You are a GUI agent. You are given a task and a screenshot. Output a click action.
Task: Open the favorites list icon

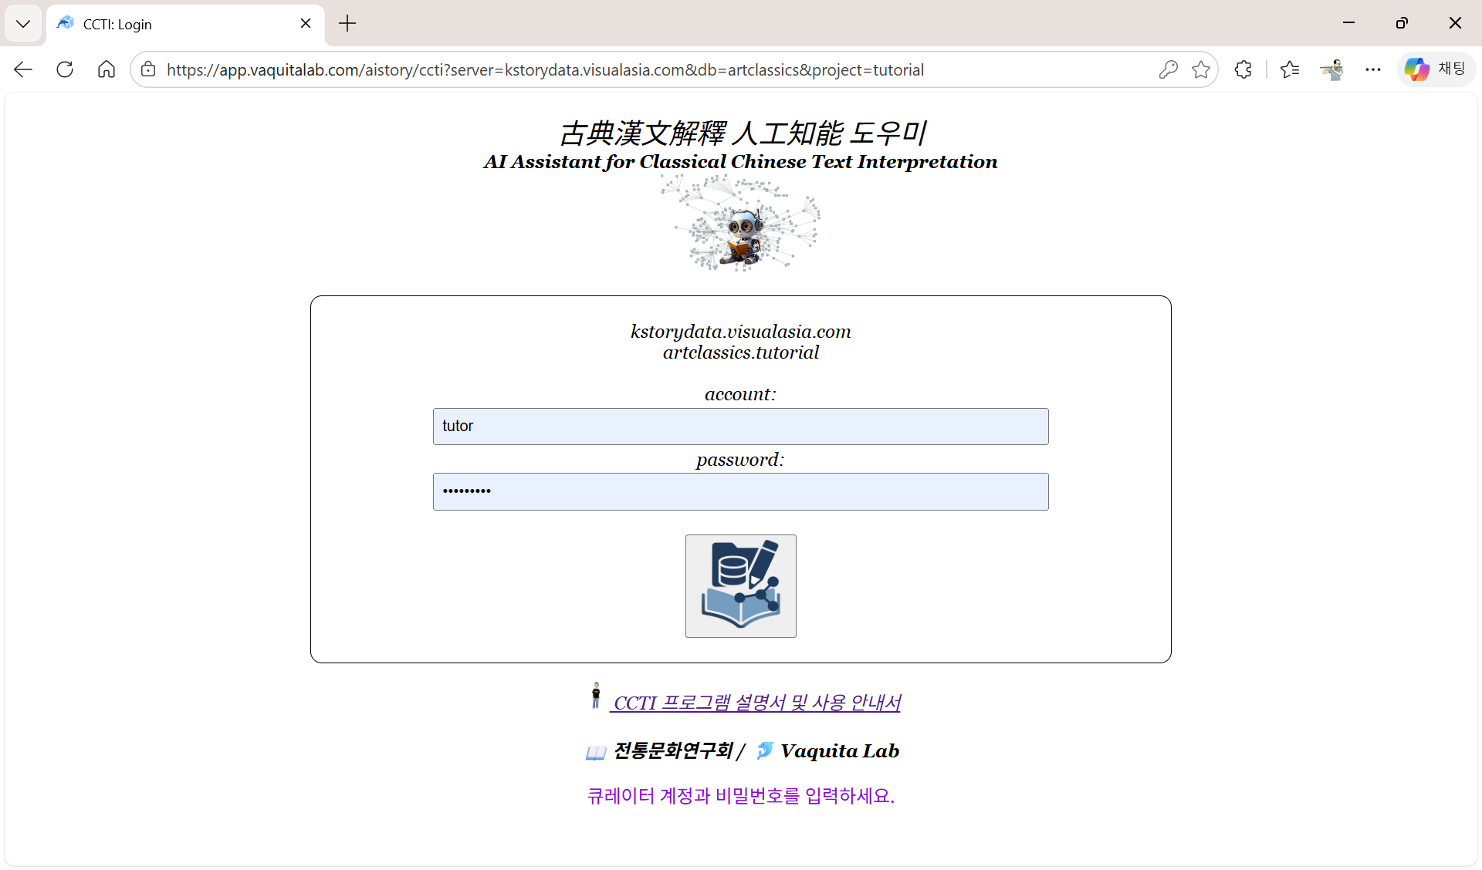tap(1289, 69)
